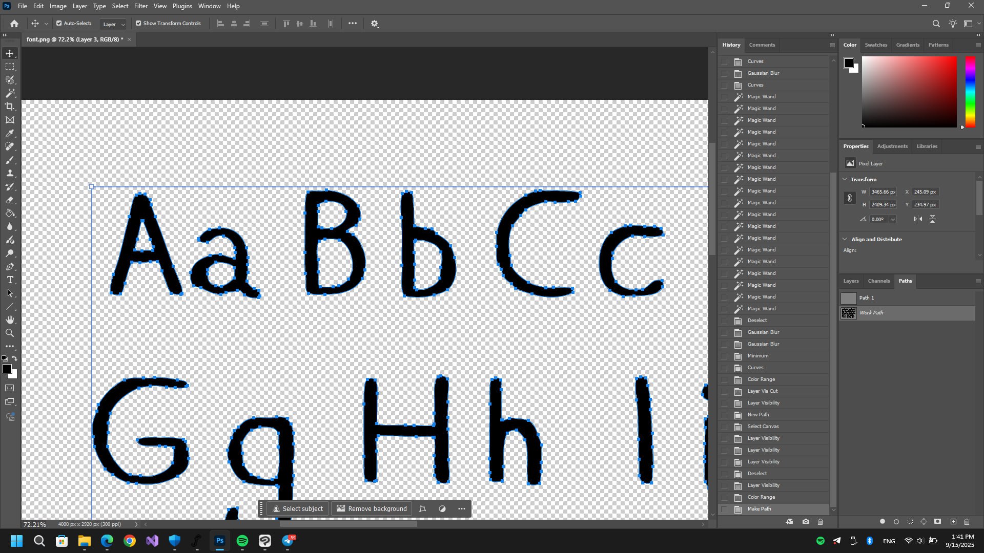Viewport: 984px width, 553px height.
Task: Click Load path as selection icon
Action: click(x=910, y=522)
